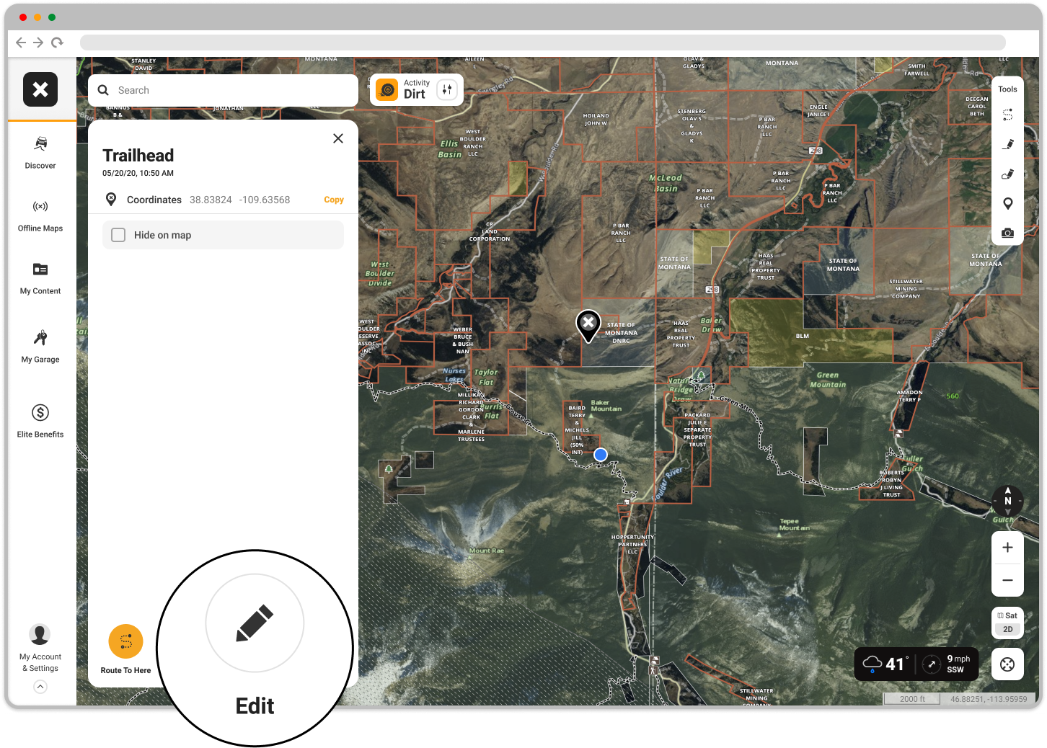The height and width of the screenshot is (748, 1047).
Task: Open the weather widget showing 41°
Action: 917,664
